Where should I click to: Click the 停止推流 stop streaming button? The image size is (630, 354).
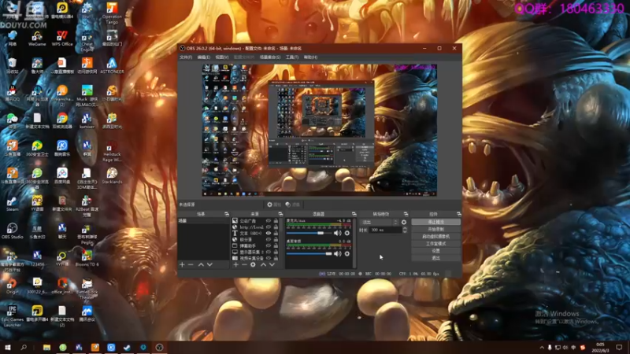[x=436, y=222]
